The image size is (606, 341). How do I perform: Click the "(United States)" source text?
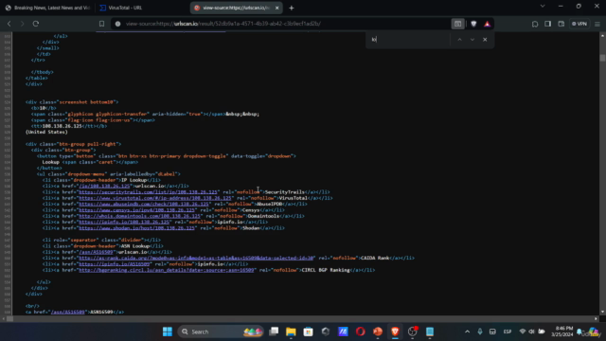[46, 132]
